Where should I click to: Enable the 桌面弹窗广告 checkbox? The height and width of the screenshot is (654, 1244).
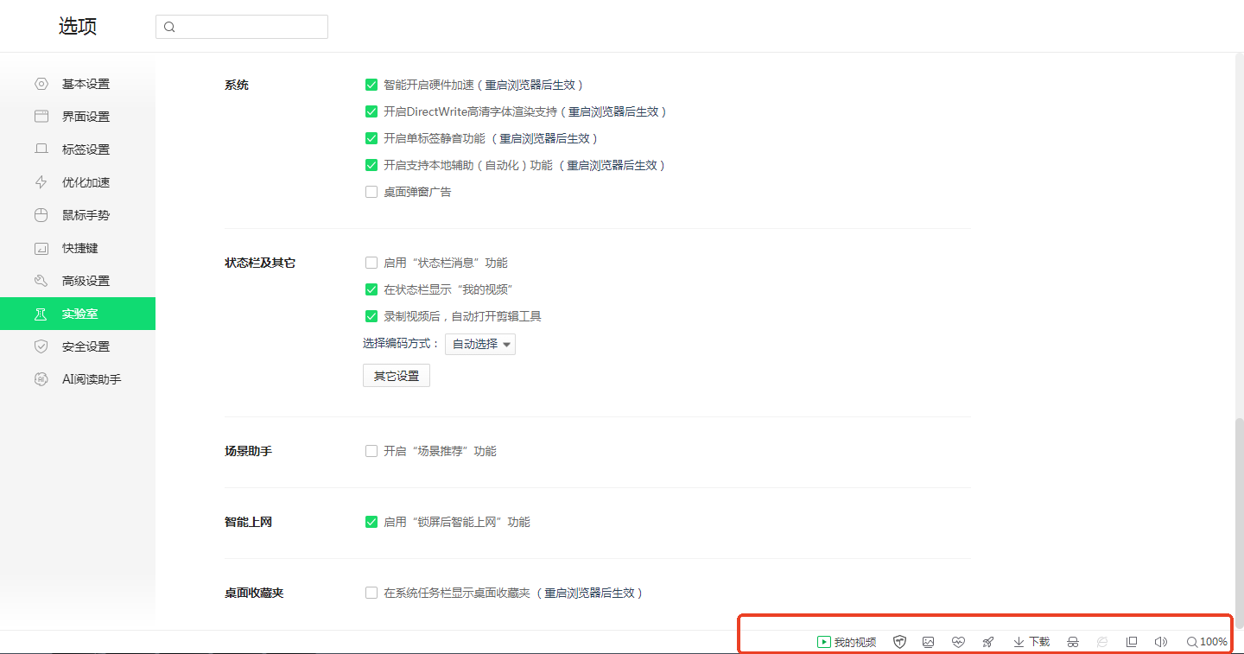click(371, 192)
